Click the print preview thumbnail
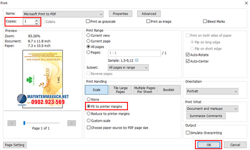Viewport: 250px width, 150px height. pos(42,79)
